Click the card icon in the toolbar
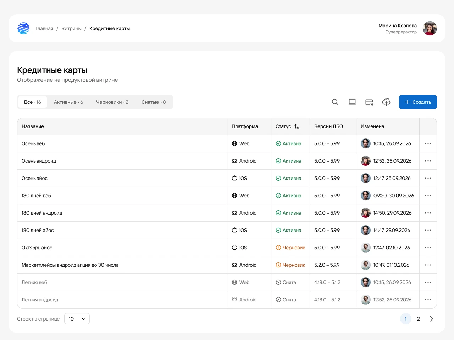This screenshot has width=454, height=340. pos(369,102)
